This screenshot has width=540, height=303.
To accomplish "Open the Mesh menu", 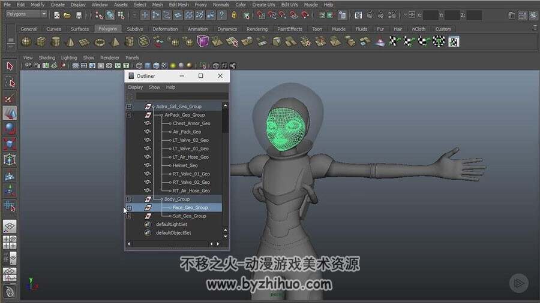I will pyautogui.click(x=157, y=4).
